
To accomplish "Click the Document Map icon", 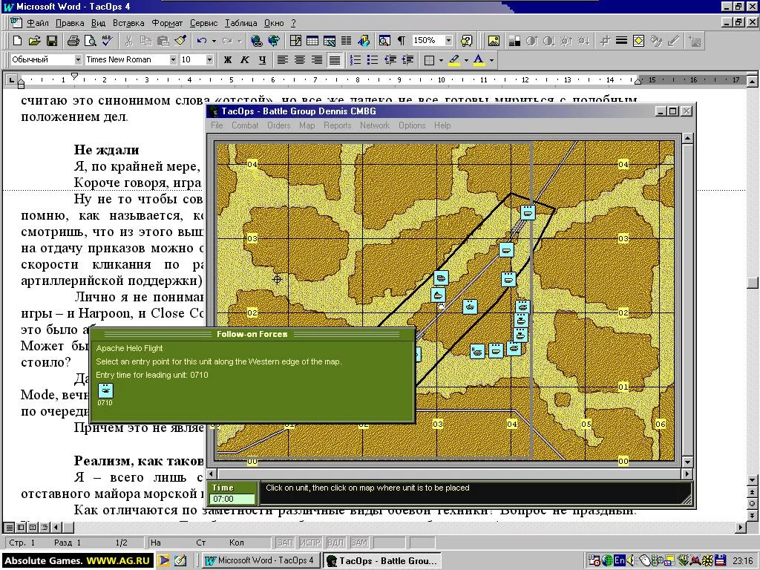I will coord(384,41).
